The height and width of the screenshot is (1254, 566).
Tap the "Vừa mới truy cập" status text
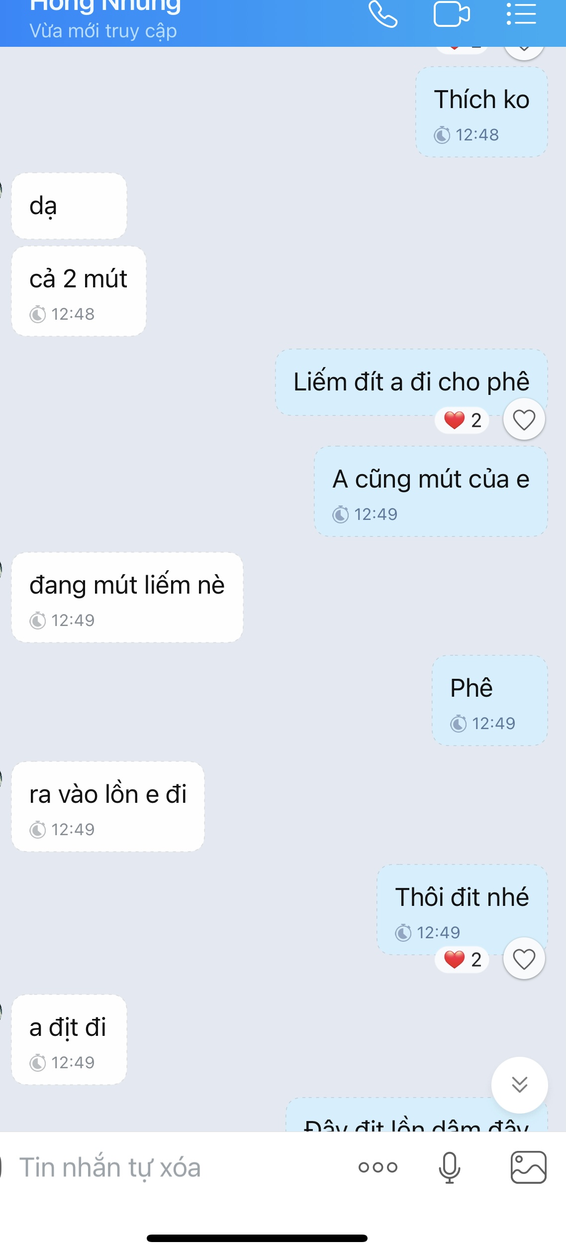click(x=103, y=31)
